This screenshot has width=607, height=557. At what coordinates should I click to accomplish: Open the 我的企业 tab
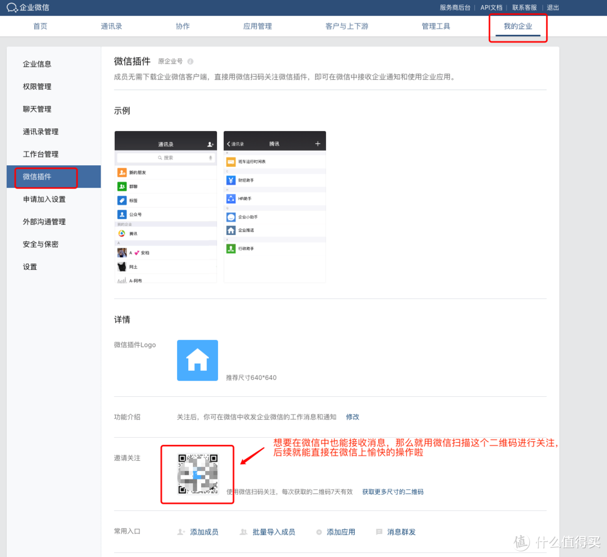pyautogui.click(x=518, y=26)
